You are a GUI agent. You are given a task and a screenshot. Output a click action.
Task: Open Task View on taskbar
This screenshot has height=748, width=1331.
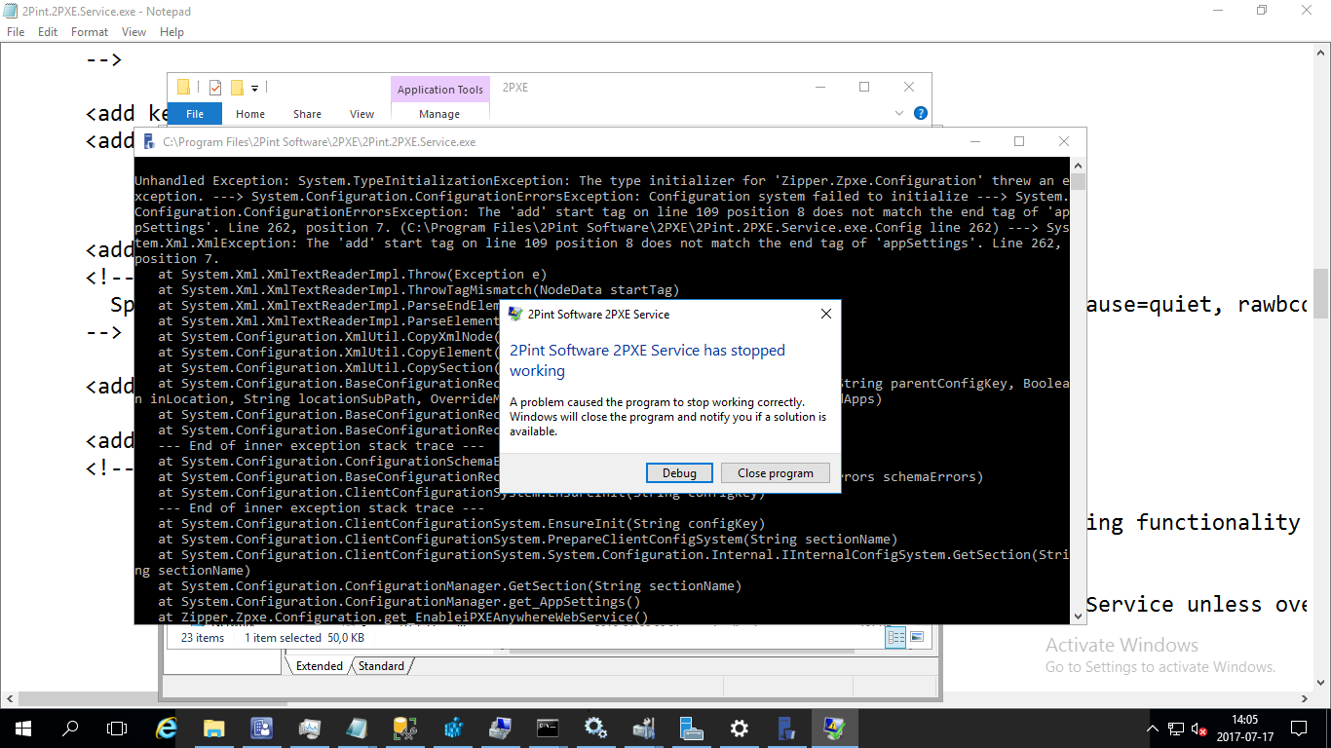117,729
